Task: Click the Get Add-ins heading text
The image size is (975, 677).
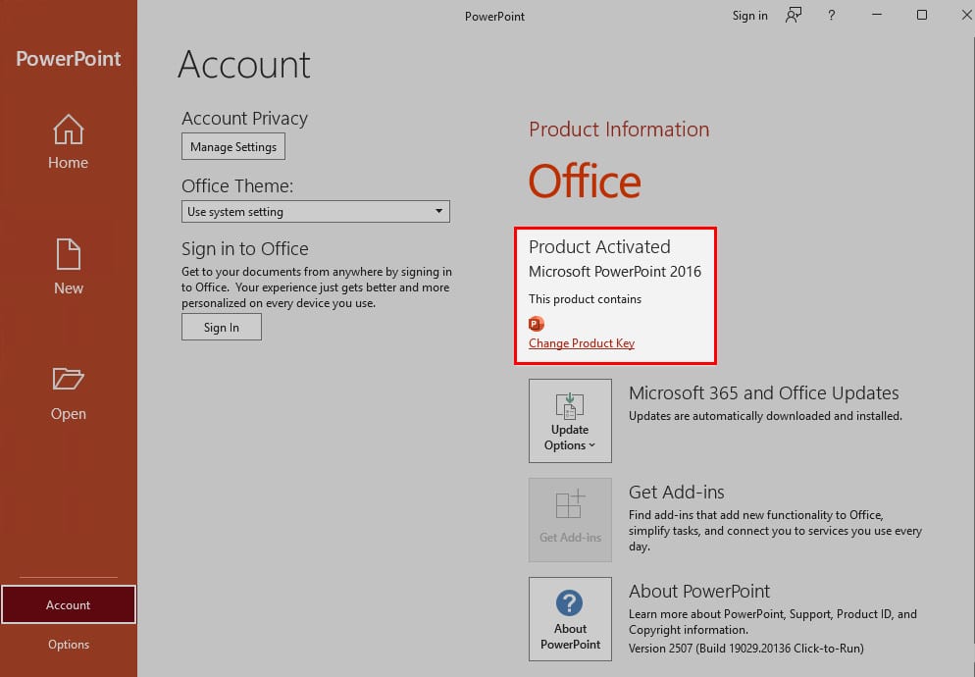Action: 677,493
